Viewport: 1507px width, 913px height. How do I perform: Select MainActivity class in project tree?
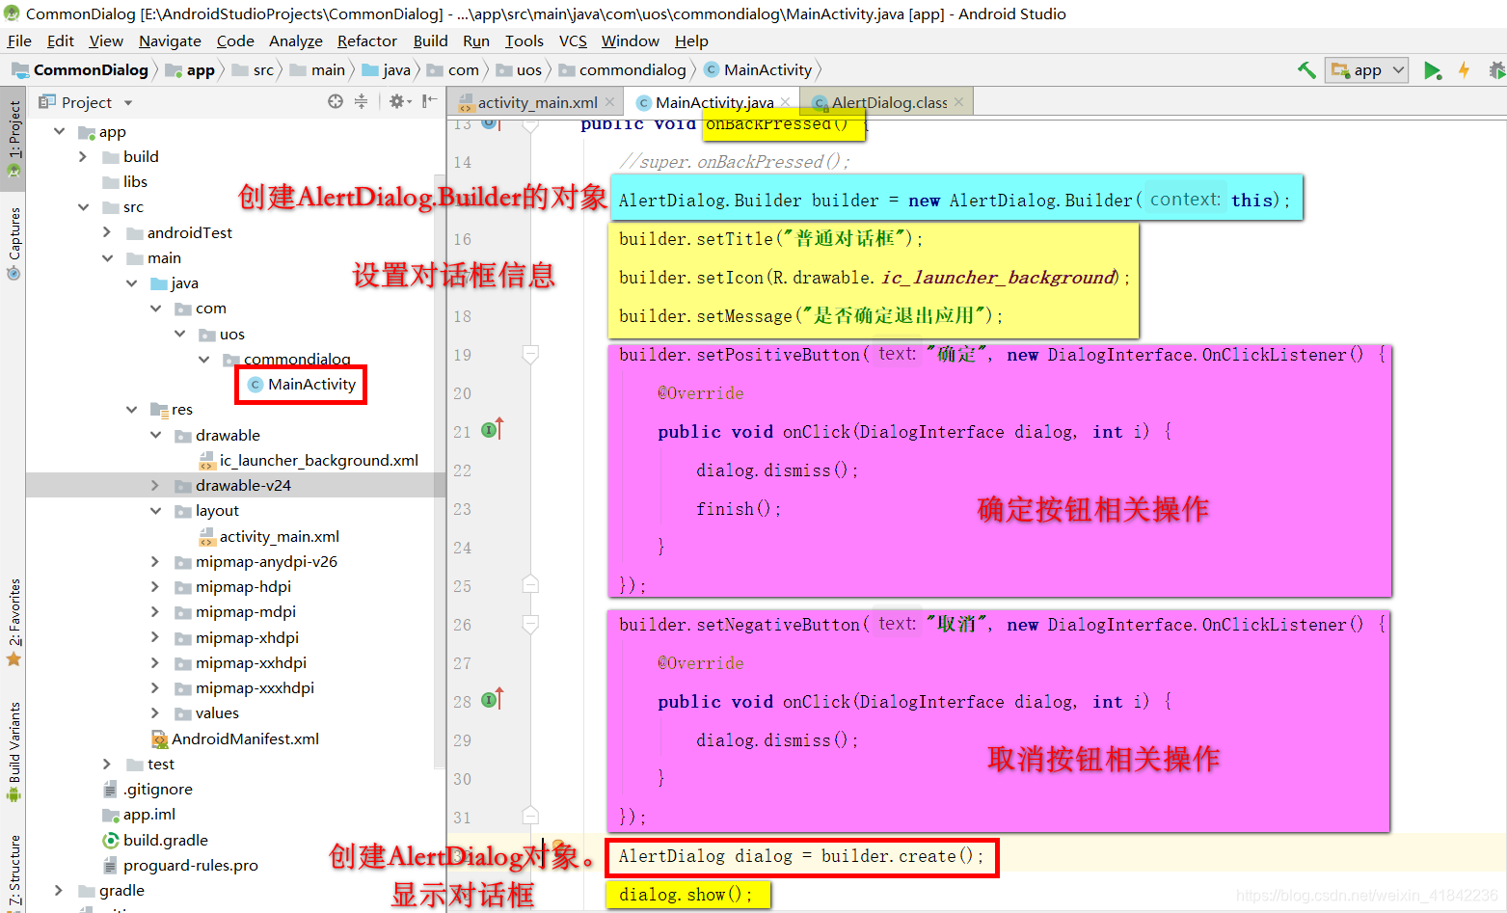click(x=302, y=384)
